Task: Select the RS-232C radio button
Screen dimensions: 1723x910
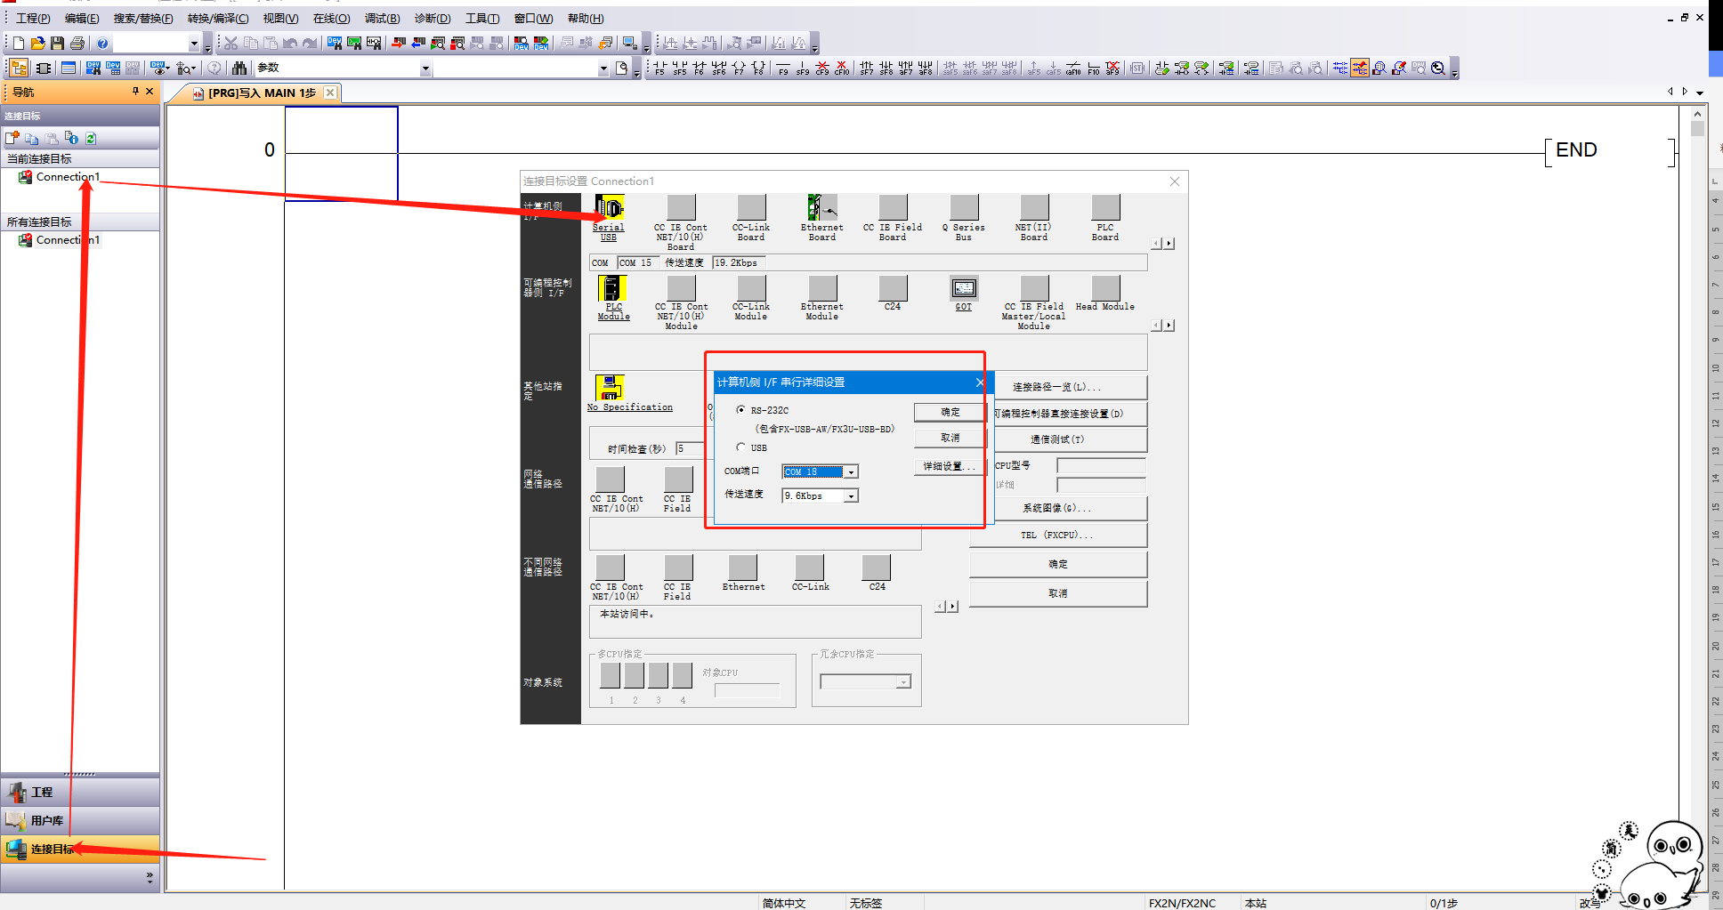Action: 741,410
